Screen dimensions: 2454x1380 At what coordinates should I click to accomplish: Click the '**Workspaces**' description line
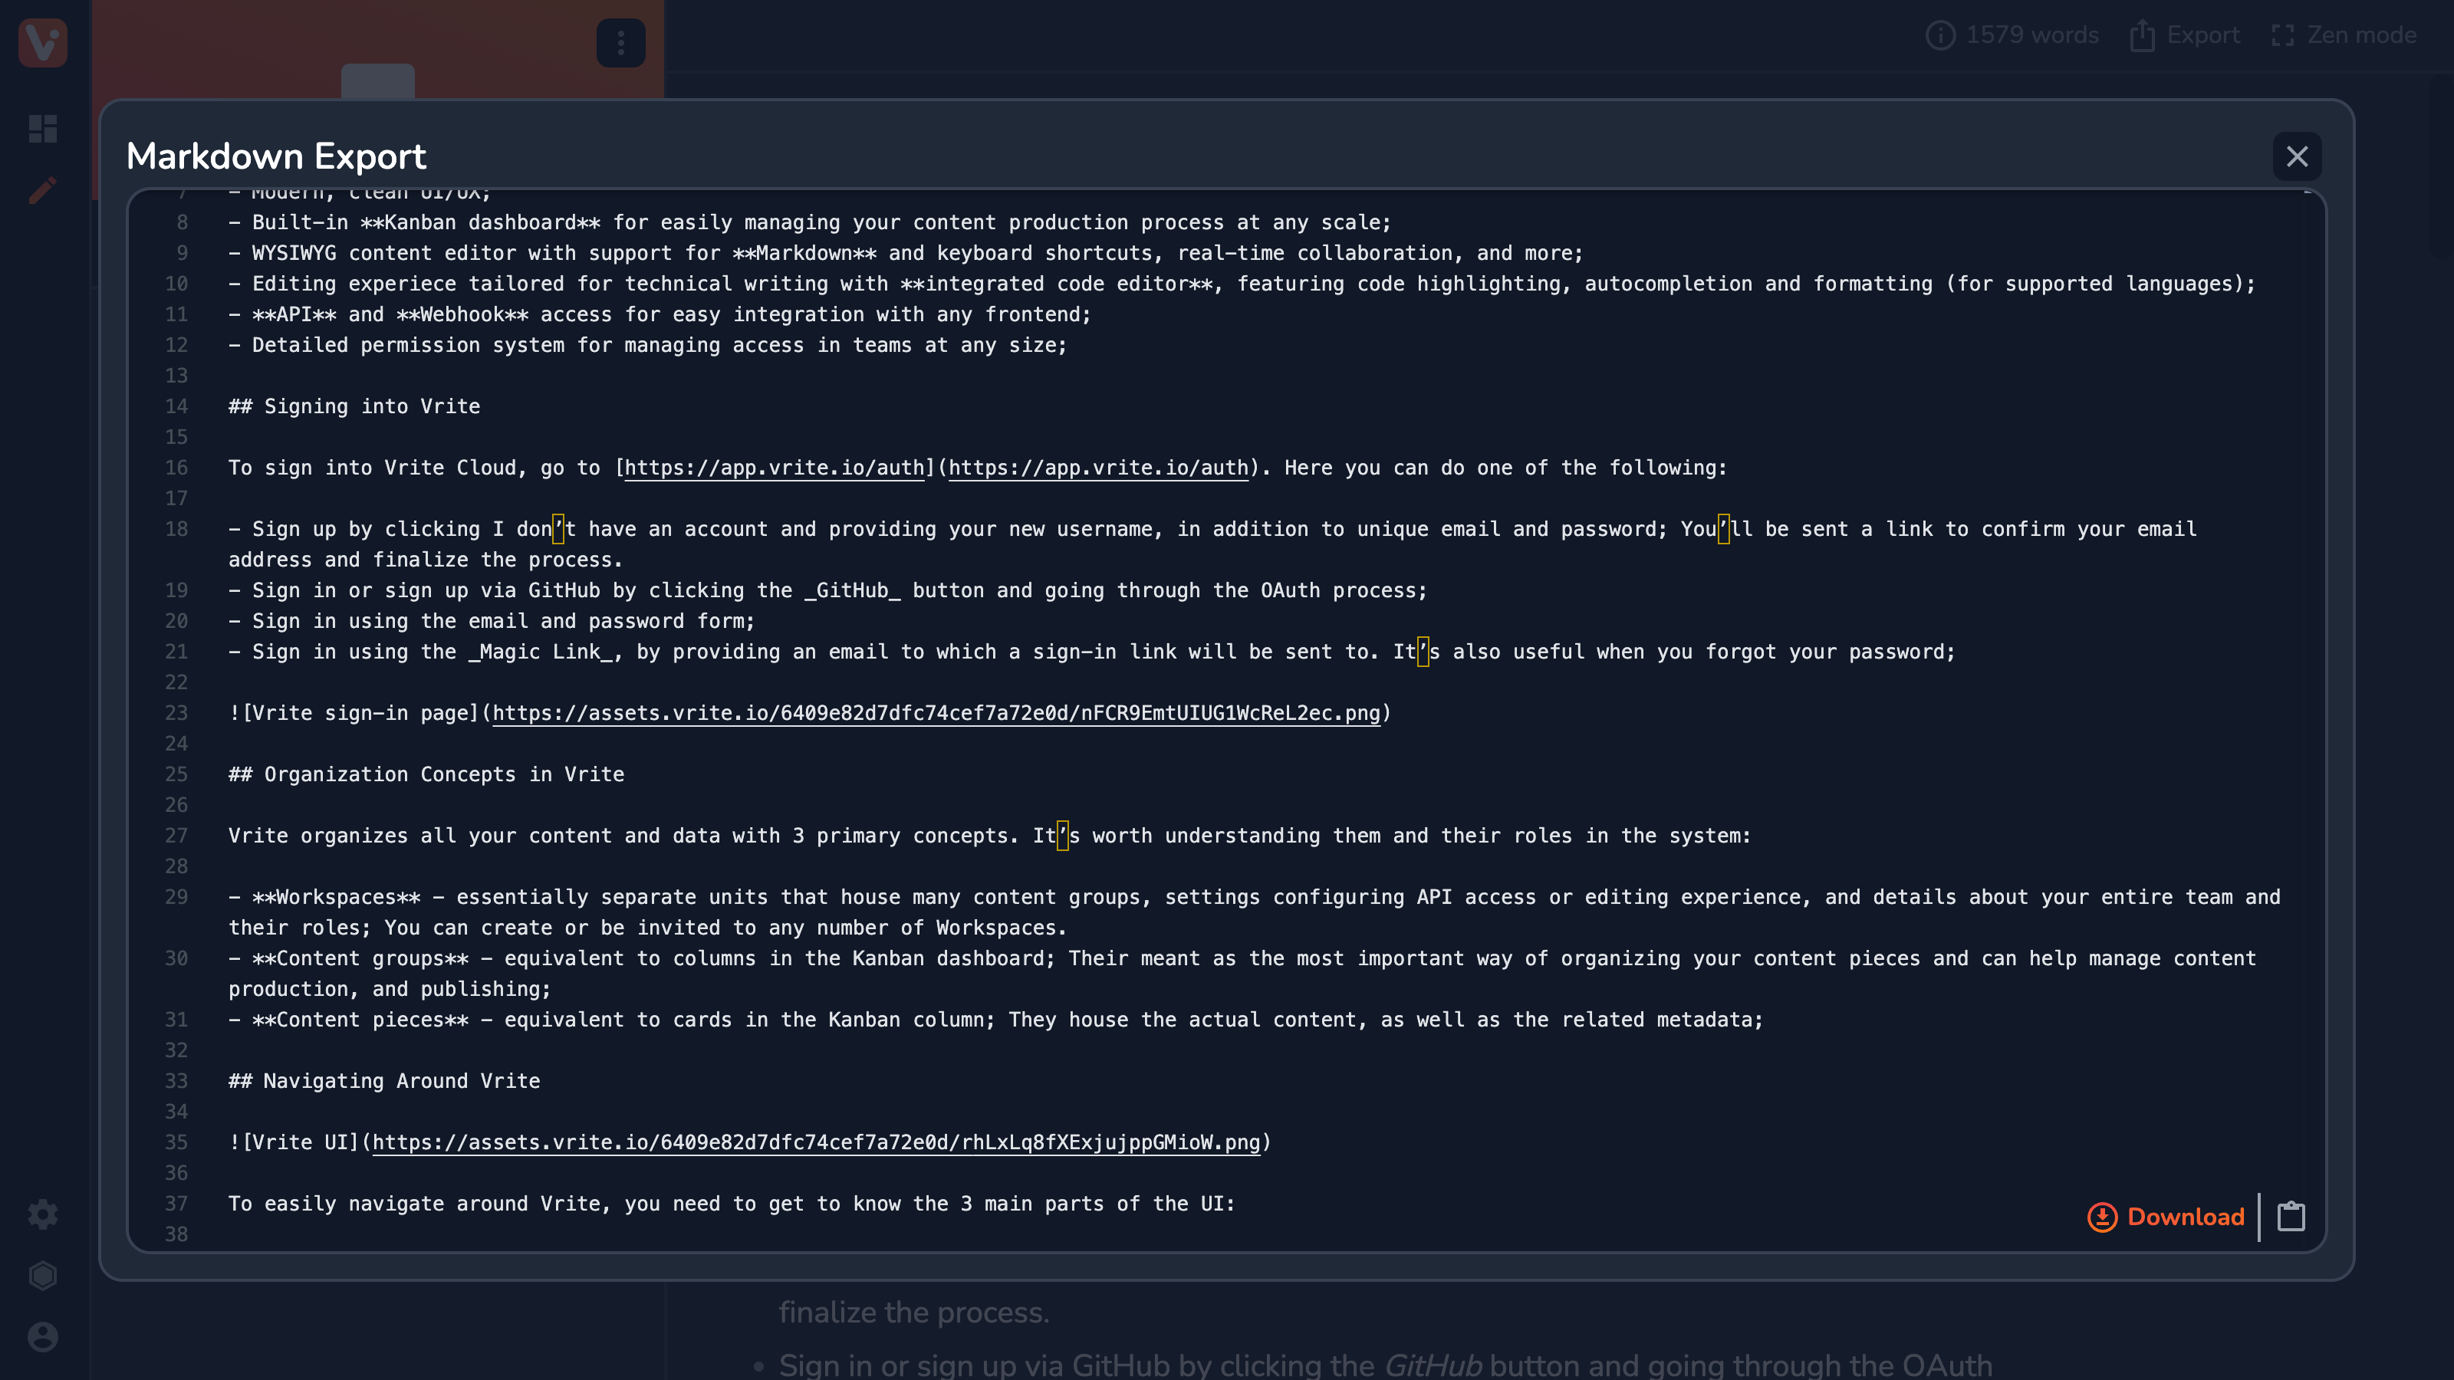click(1255, 912)
